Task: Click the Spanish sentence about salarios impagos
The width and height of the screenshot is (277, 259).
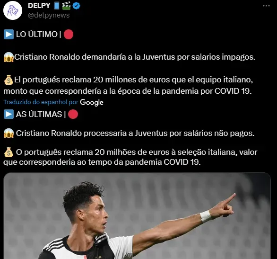Action: pos(135,57)
